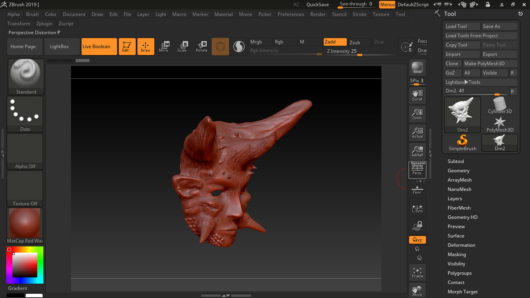This screenshot has height=298, width=530.
Task: Pick a color in the color picker square
Action: [25, 265]
